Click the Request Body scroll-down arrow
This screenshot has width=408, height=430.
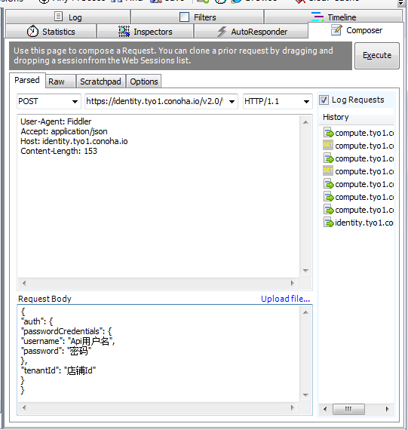pyautogui.click(x=305, y=395)
